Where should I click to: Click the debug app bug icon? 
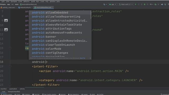pos(145,4)
